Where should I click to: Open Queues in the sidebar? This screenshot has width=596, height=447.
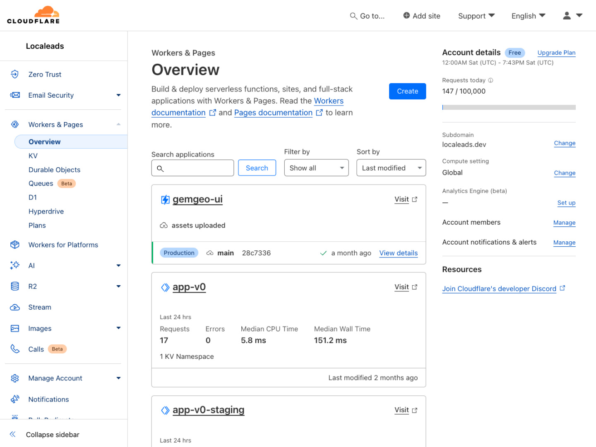pos(41,183)
